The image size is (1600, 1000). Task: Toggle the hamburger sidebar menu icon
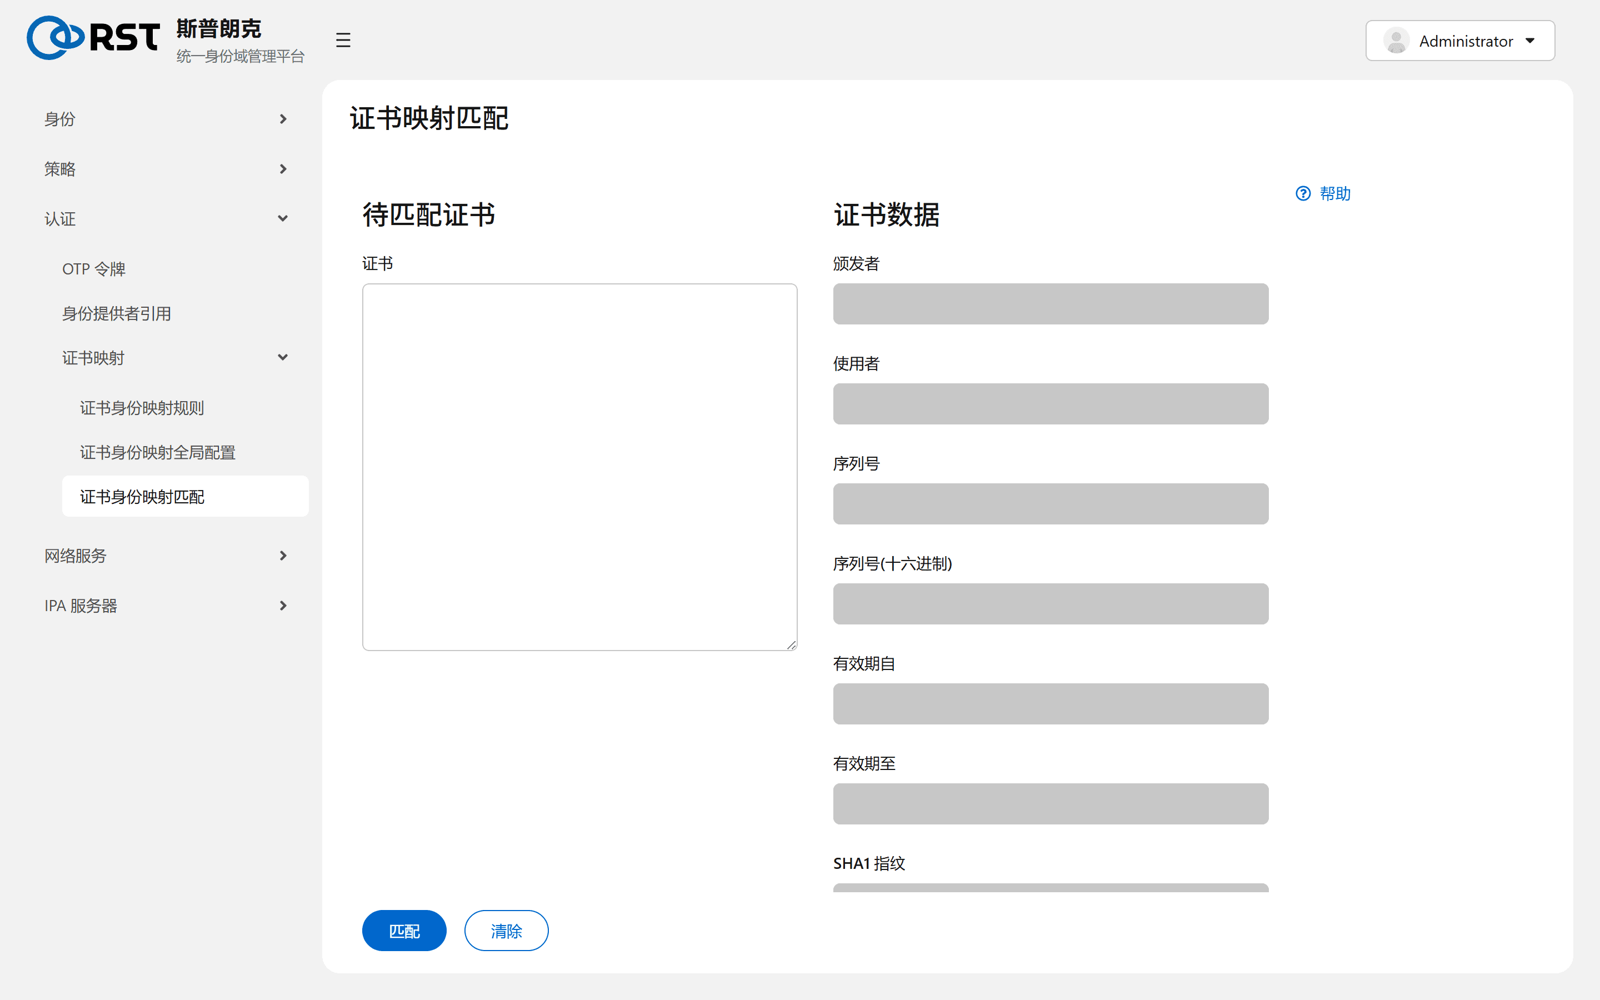(342, 41)
